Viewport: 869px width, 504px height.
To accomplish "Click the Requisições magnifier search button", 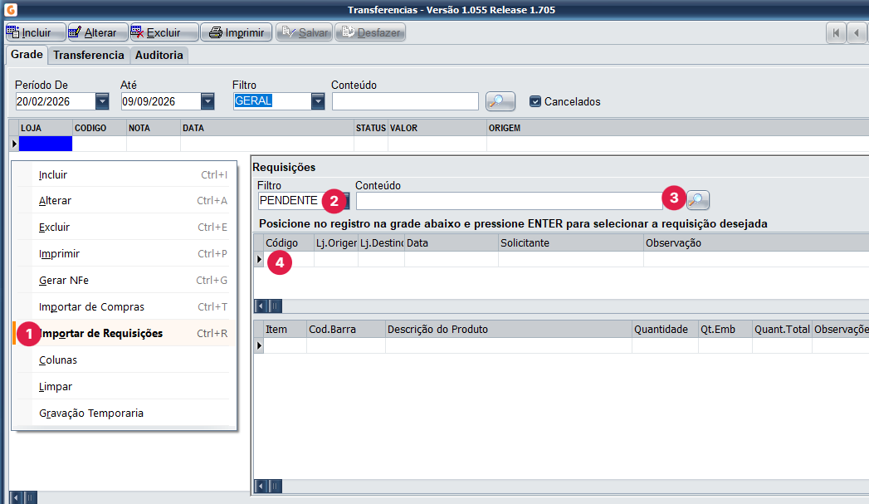I will 698,200.
